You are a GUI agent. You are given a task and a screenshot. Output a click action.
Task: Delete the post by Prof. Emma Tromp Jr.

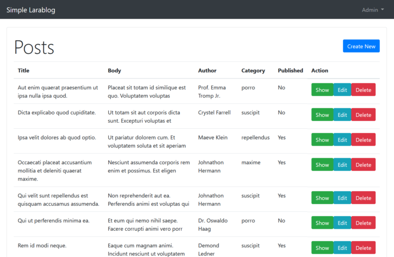pos(363,90)
